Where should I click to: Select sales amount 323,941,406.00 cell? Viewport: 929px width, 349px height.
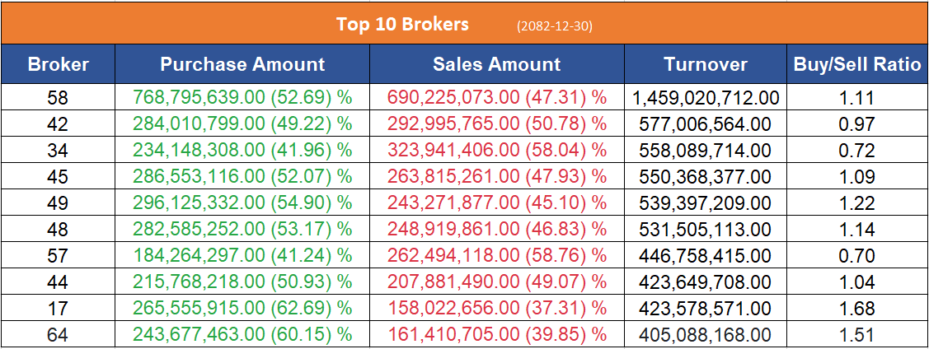pos(496,151)
